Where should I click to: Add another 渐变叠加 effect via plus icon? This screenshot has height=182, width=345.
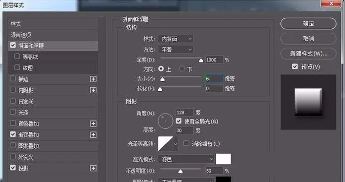(x=93, y=134)
